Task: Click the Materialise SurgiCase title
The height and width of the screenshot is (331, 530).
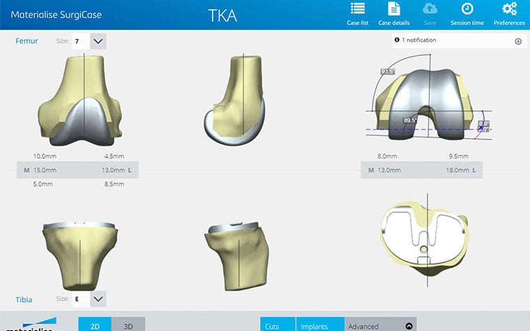Action: coord(56,15)
